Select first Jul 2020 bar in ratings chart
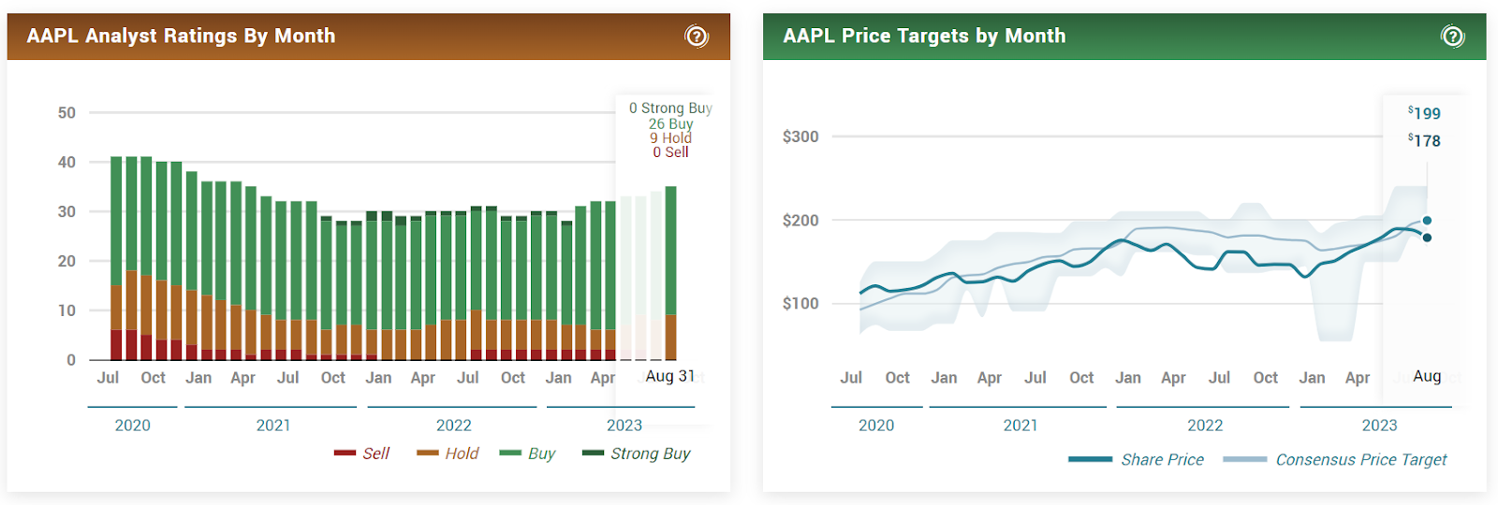Screen dimensions: 1498x505 (x=116, y=258)
